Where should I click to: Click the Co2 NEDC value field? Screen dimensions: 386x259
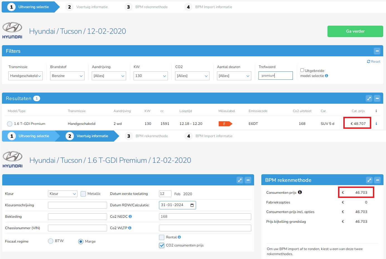pyautogui.click(x=205, y=217)
